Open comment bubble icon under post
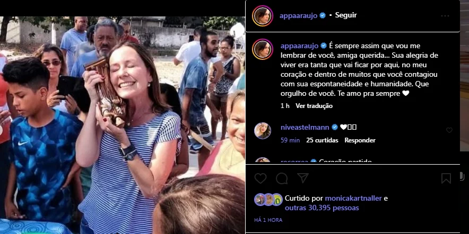This screenshot has width=469, height=234. coord(282,178)
